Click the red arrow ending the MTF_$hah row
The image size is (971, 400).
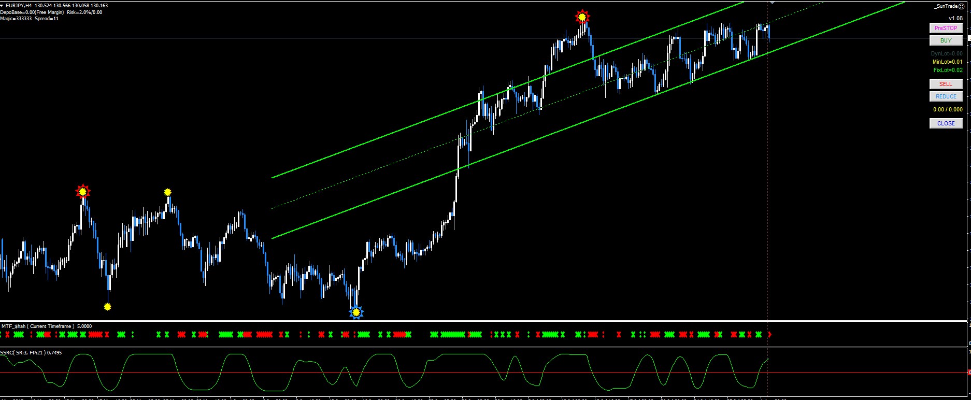coord(769,335)
